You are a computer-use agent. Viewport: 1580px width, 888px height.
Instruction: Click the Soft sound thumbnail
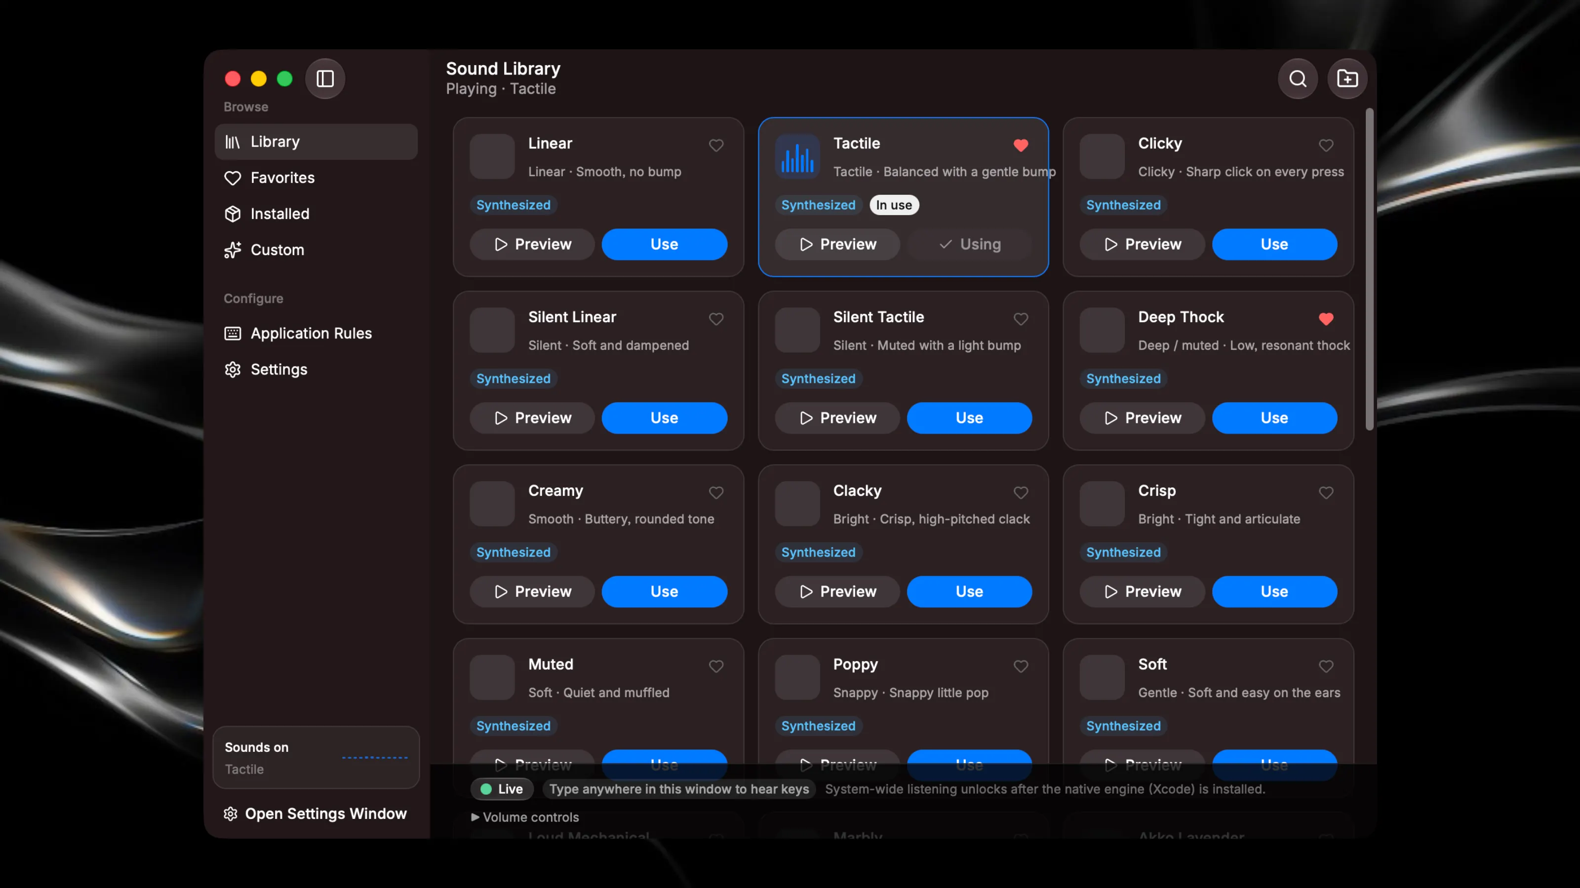coord(1102,677)
